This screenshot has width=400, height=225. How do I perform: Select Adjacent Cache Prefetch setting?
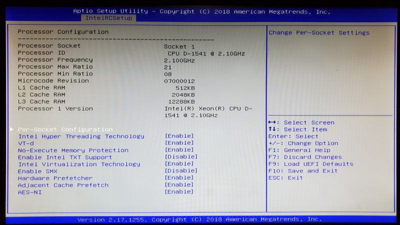coord(63,185)
